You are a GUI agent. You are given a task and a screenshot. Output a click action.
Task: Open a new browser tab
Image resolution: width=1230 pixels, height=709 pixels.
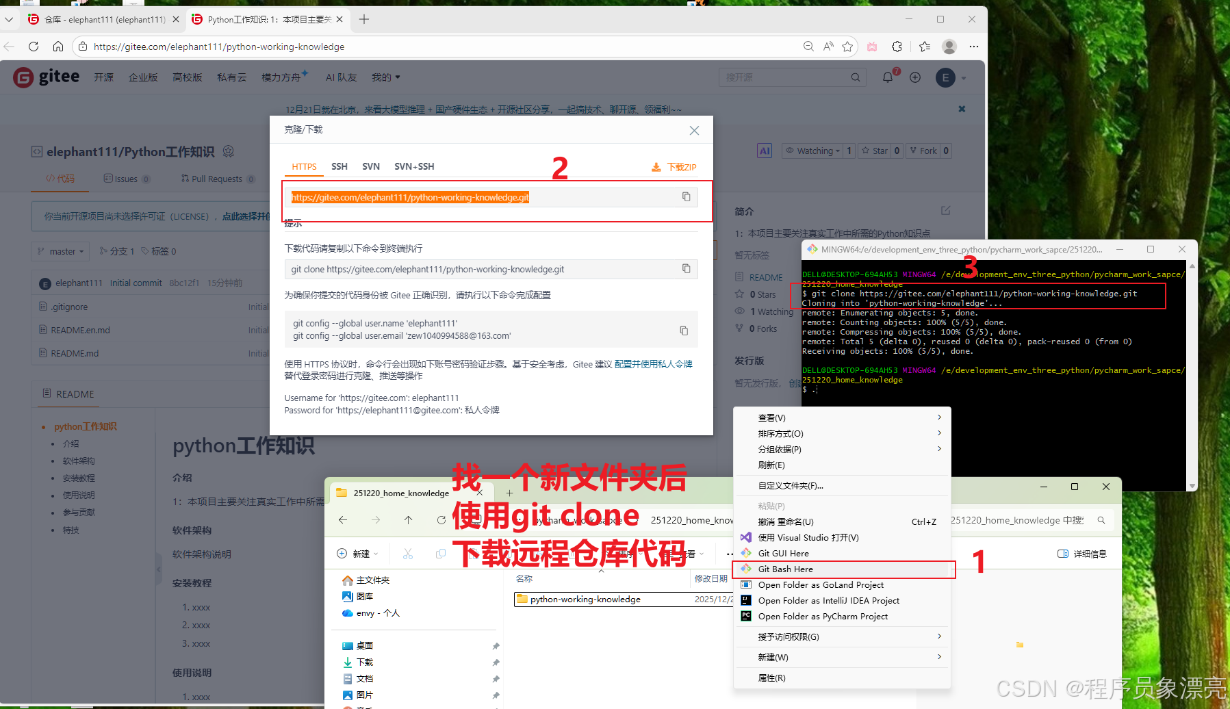click(x=364, y=19)
